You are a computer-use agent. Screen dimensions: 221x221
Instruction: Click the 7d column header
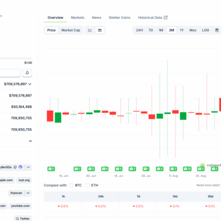pyautogui.click(x=138, y=197)
